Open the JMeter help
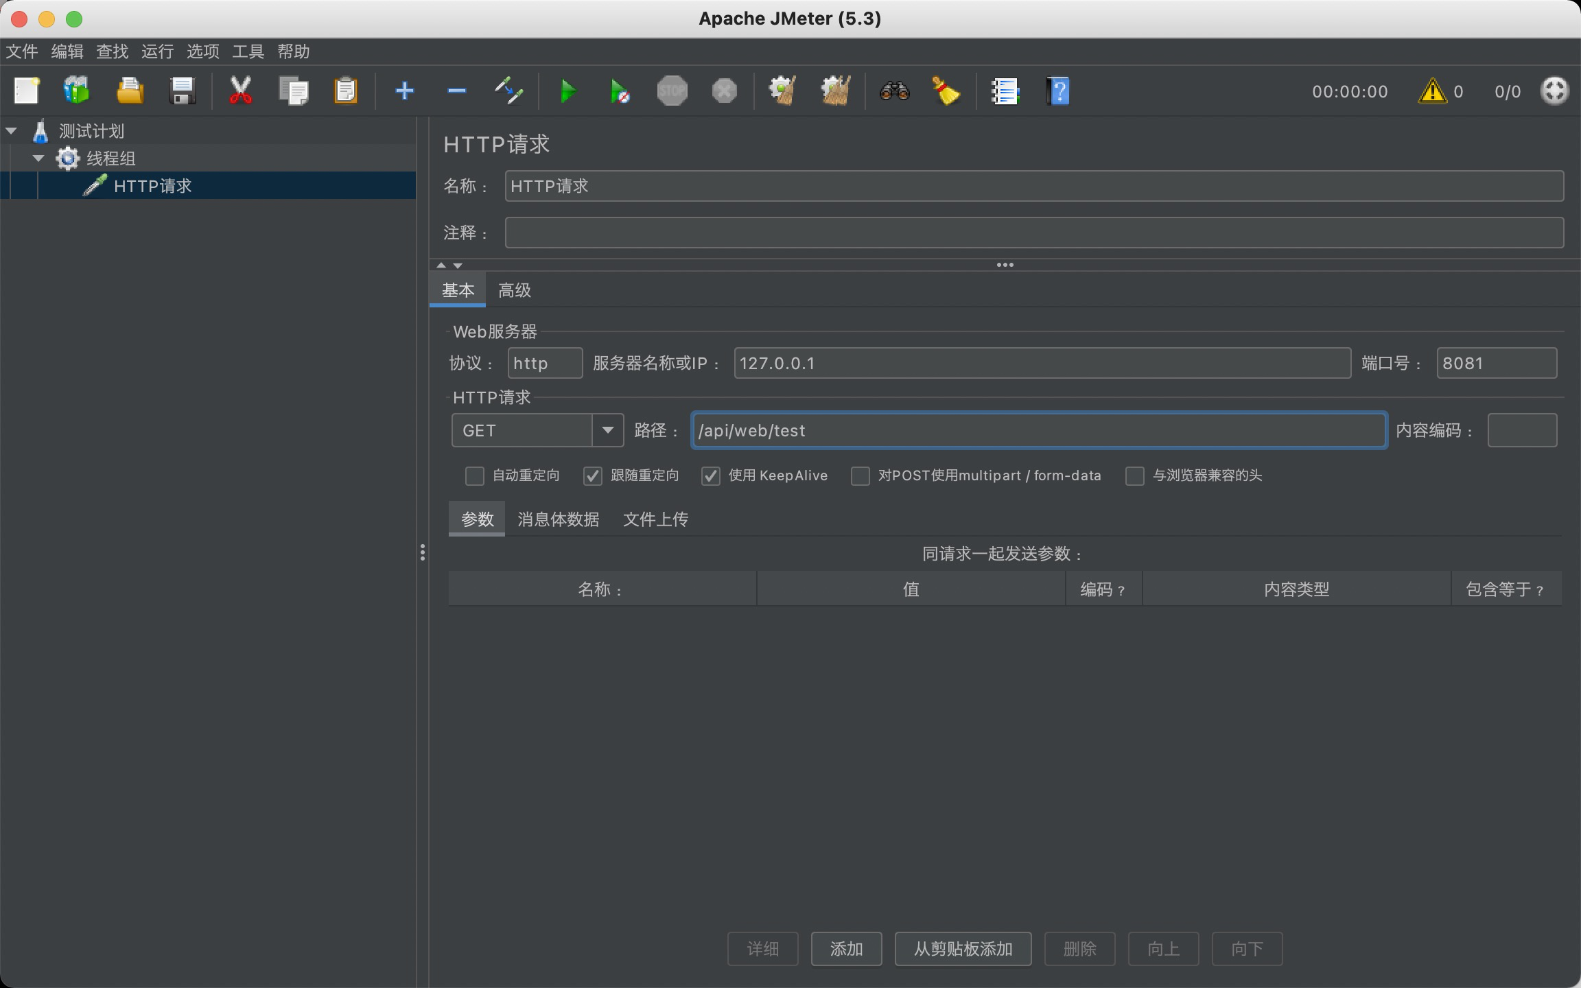 click(x=1057, y=91)
